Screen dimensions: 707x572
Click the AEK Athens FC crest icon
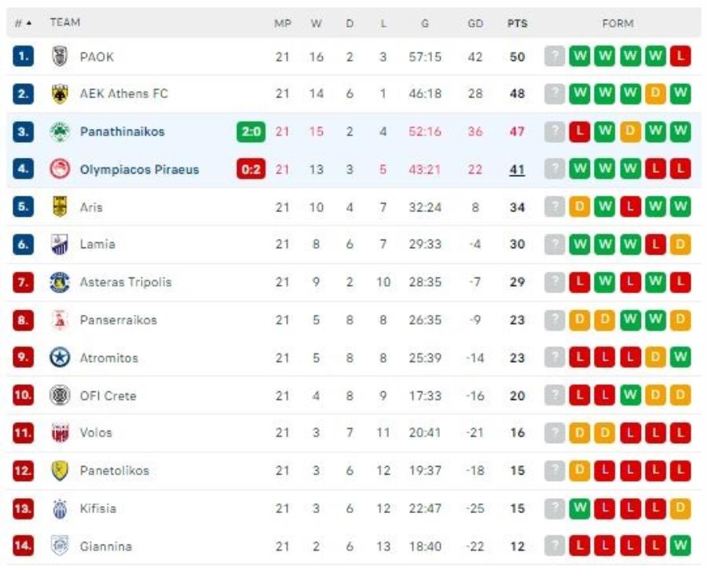tap(60, 93)
